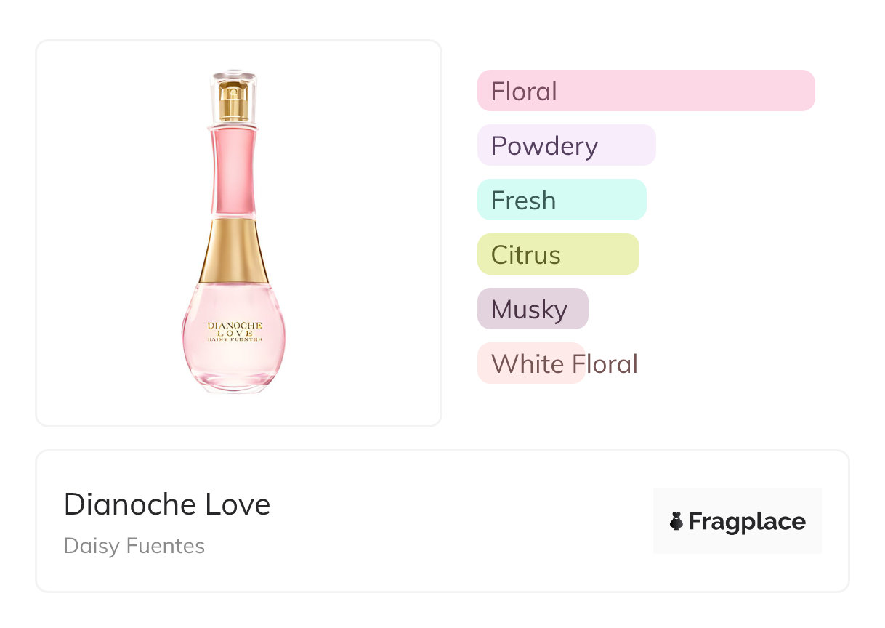The image size is (885, 628).
Task: Click the word Powdery in its bar
Action: click(544, 146)
